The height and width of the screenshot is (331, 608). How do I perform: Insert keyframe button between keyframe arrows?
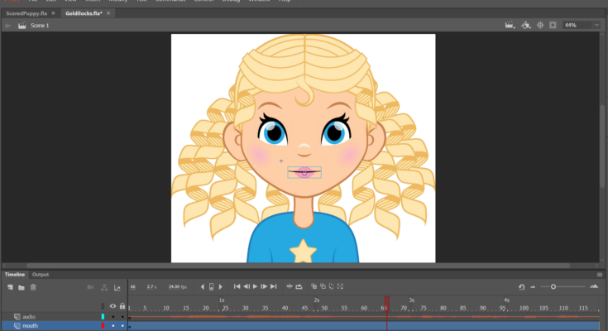point(211,287)
